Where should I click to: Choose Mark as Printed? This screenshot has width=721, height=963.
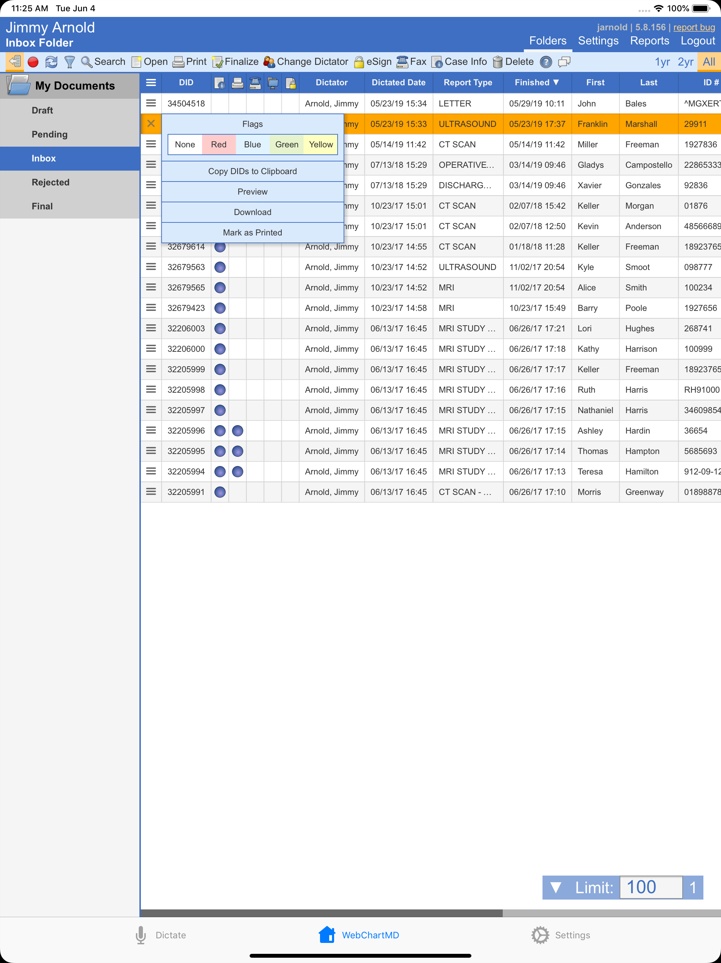point(253,233)
